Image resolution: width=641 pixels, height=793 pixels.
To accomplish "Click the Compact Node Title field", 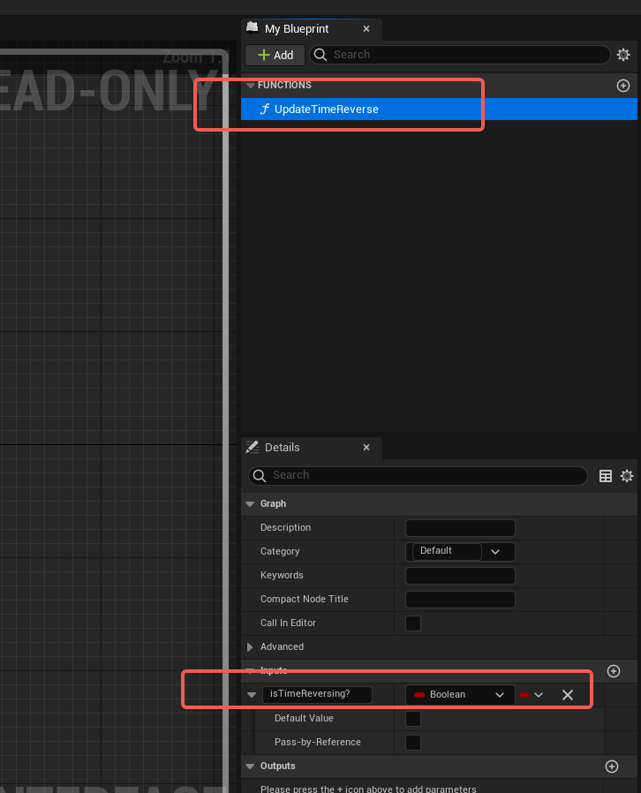I will point(460,600).
